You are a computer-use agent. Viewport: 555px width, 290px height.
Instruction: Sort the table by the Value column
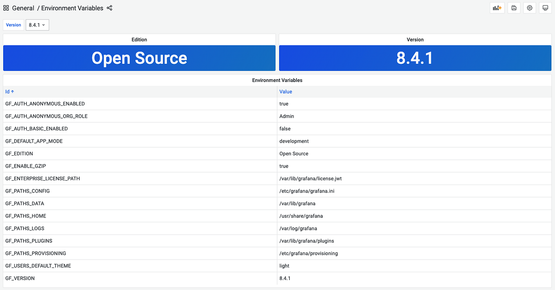click(x=285, y=91)
